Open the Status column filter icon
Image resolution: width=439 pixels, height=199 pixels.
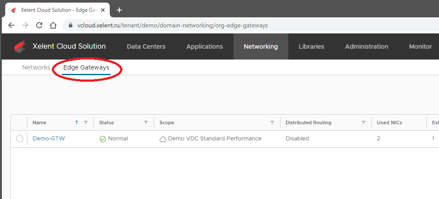pos(146,123)
